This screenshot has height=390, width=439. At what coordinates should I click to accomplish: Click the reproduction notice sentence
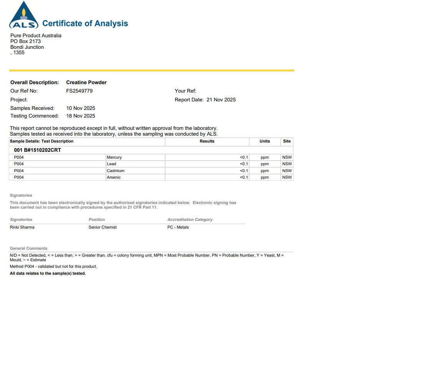click(x=114, y=128)
